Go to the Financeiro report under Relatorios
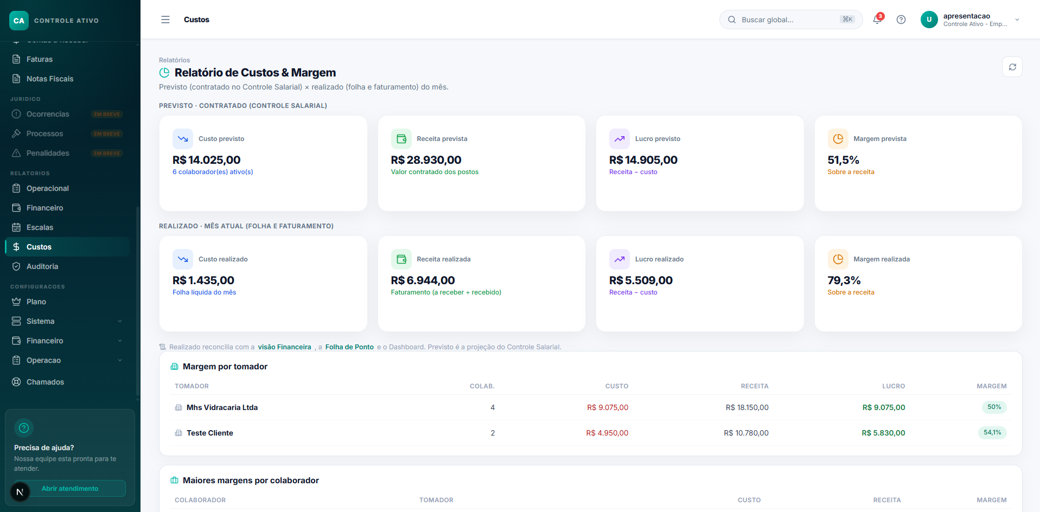Viewport: 1040px width, 512px height. tap(67, 208)
